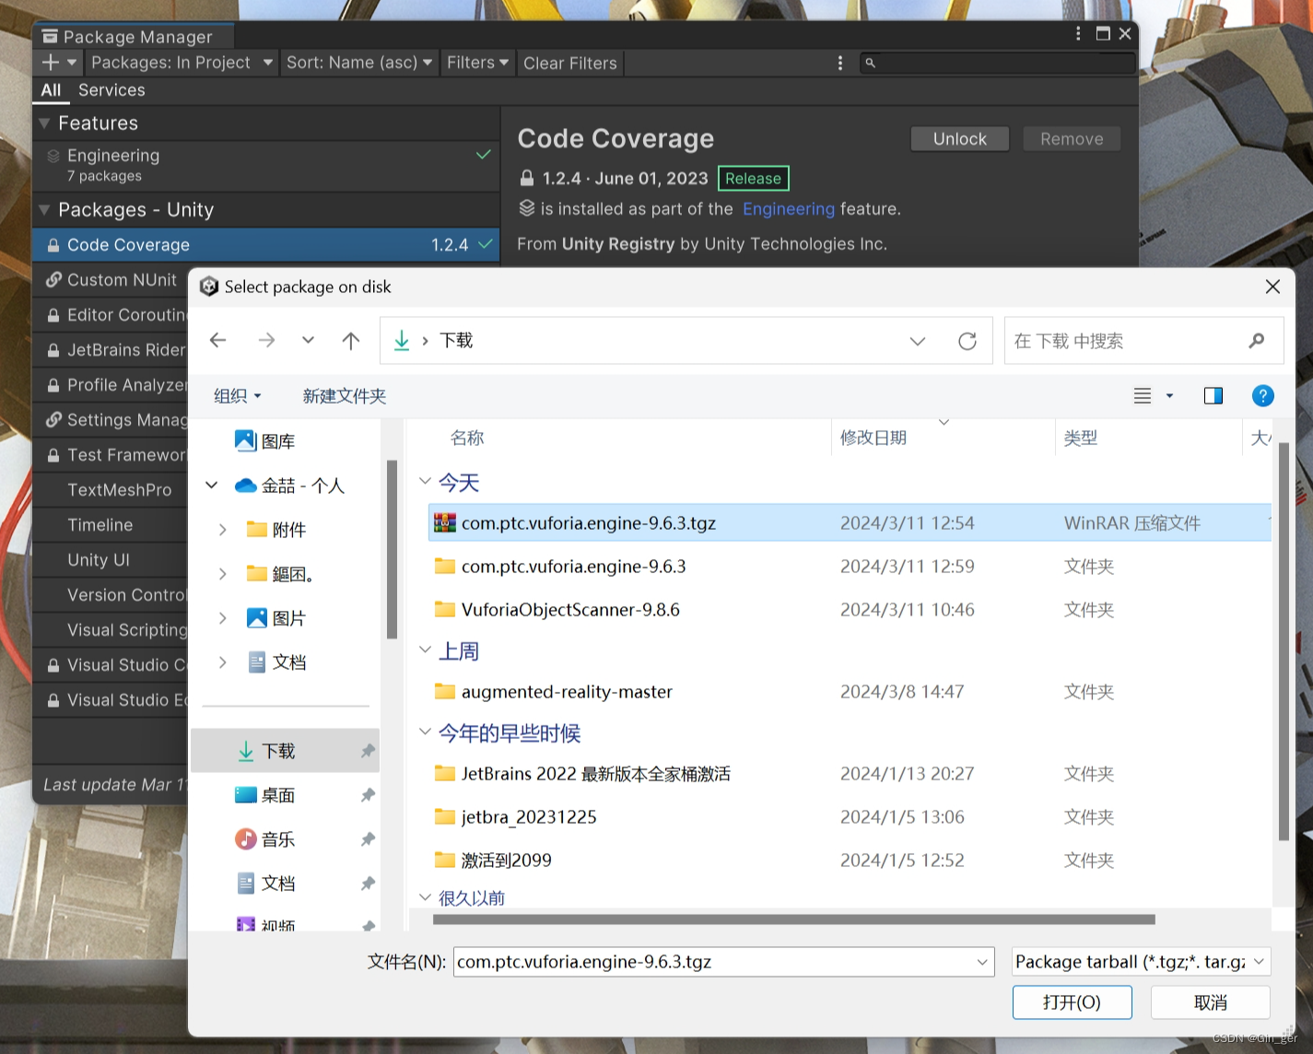Switch to the Services tab
The image size is (1313, 1054).
point(111,90)
